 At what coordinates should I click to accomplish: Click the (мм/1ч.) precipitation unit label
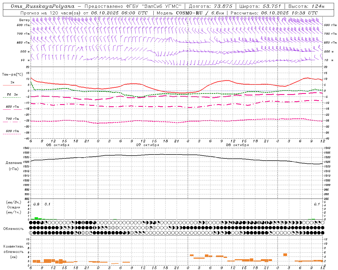13,212
